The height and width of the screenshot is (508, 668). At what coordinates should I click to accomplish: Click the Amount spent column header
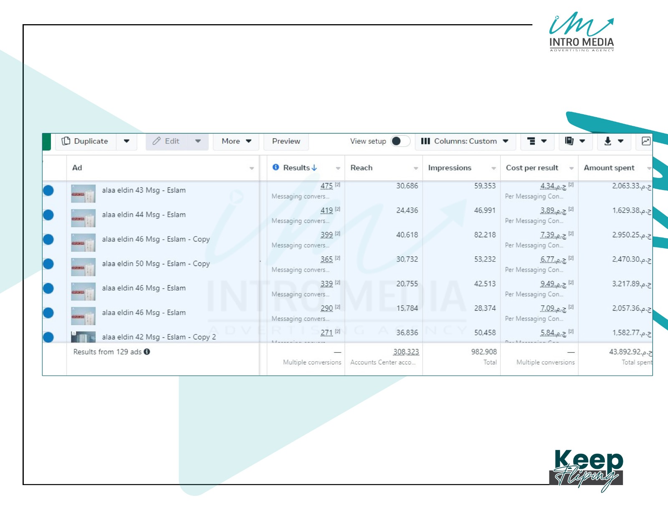(609, 168)
